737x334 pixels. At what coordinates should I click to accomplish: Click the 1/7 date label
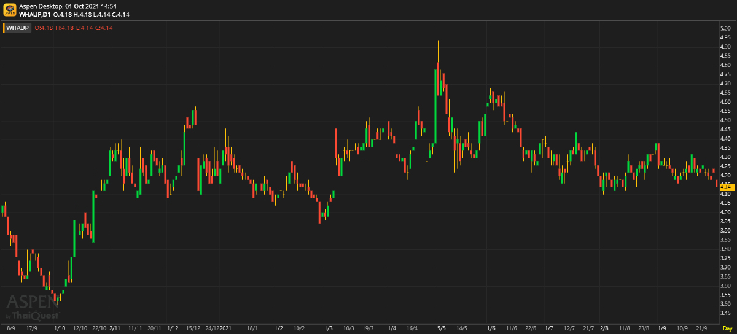click(549, 329)
